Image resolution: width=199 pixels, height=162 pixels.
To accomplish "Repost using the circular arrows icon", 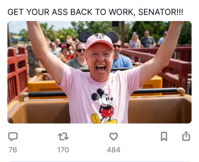I will [x=63, y=137].
